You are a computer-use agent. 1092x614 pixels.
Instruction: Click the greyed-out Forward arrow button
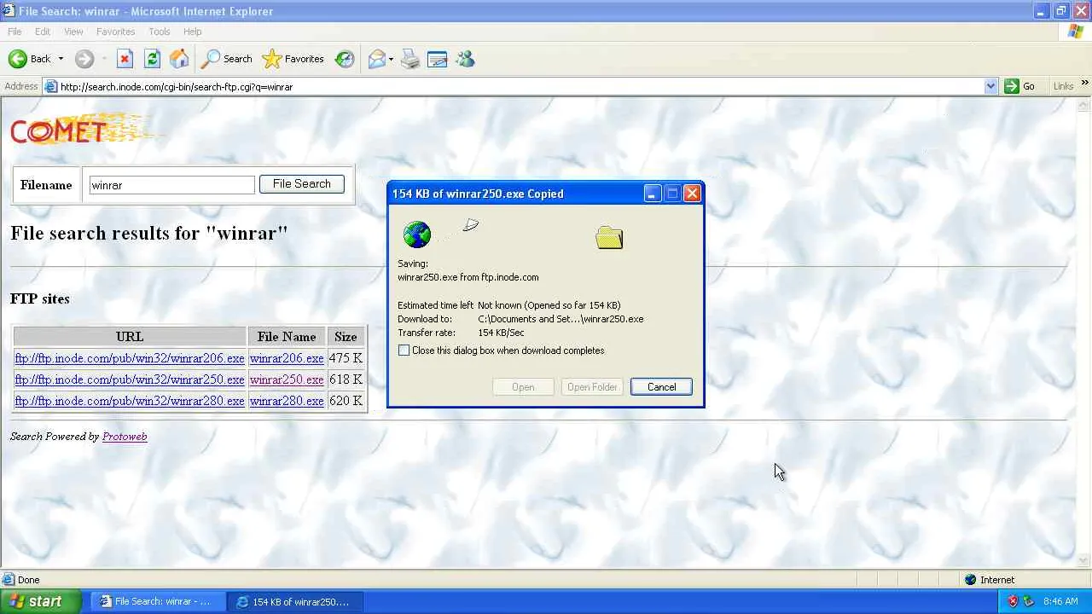pyautogui.click(x=84, y=59)
